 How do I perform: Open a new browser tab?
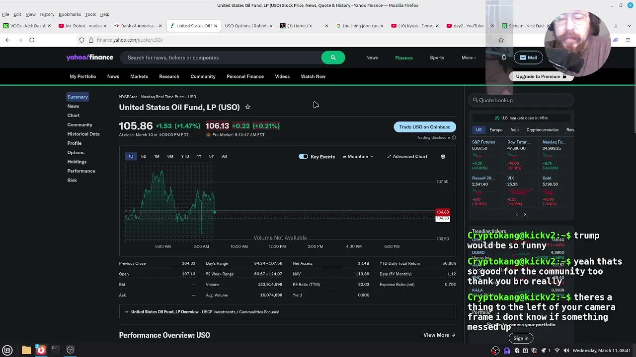tap(616, 26)
